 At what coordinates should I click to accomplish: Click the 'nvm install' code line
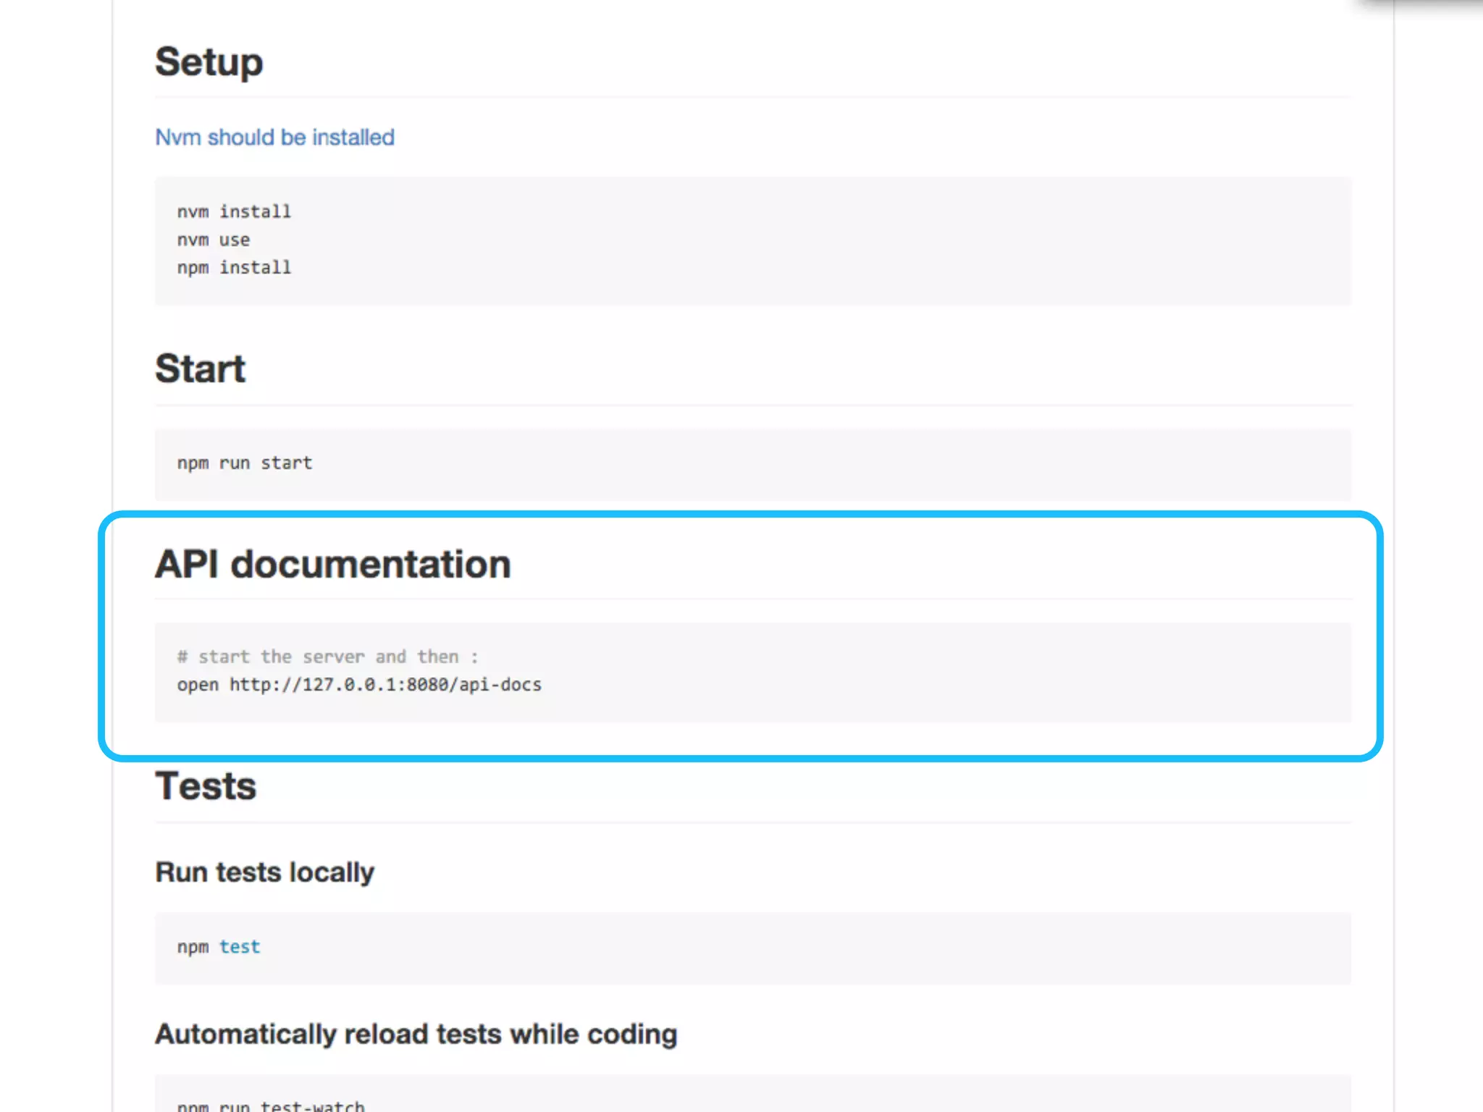click(234, 211)
